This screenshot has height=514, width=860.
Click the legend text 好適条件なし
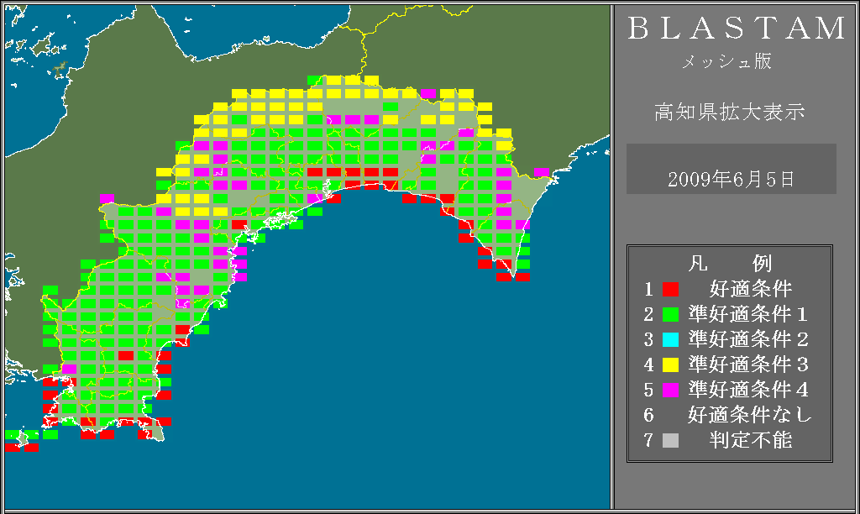(750, 415)
